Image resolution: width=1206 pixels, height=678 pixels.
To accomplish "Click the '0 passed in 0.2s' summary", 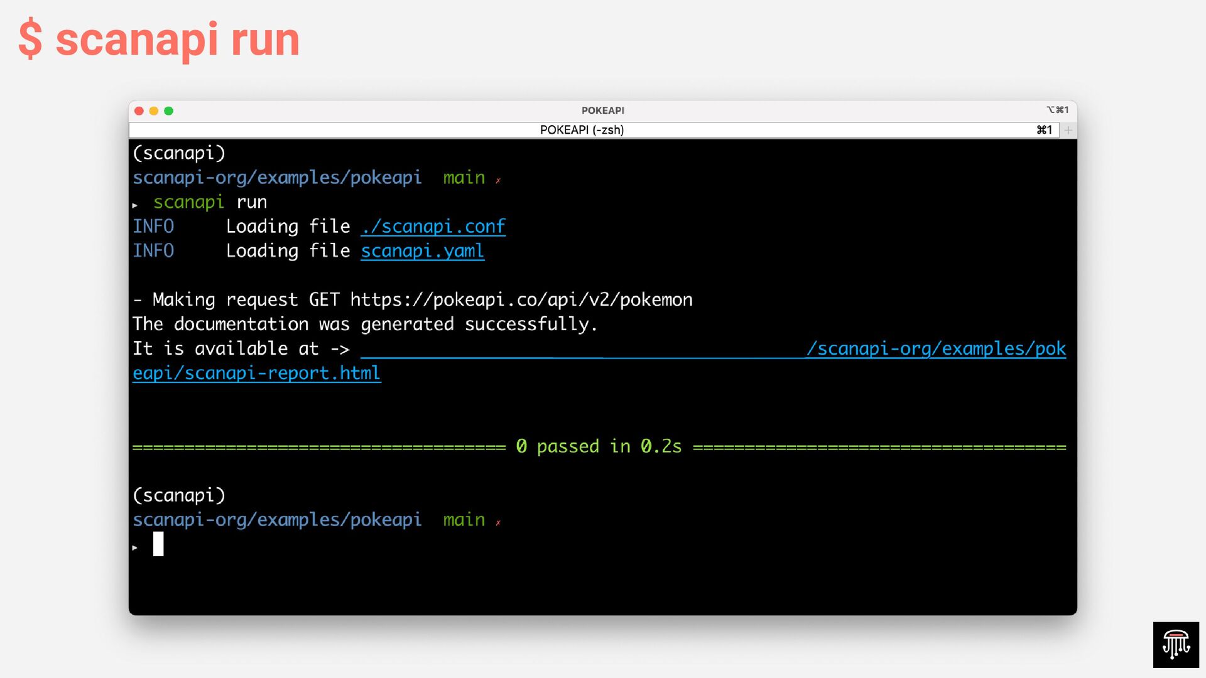I will pos(599,446).
